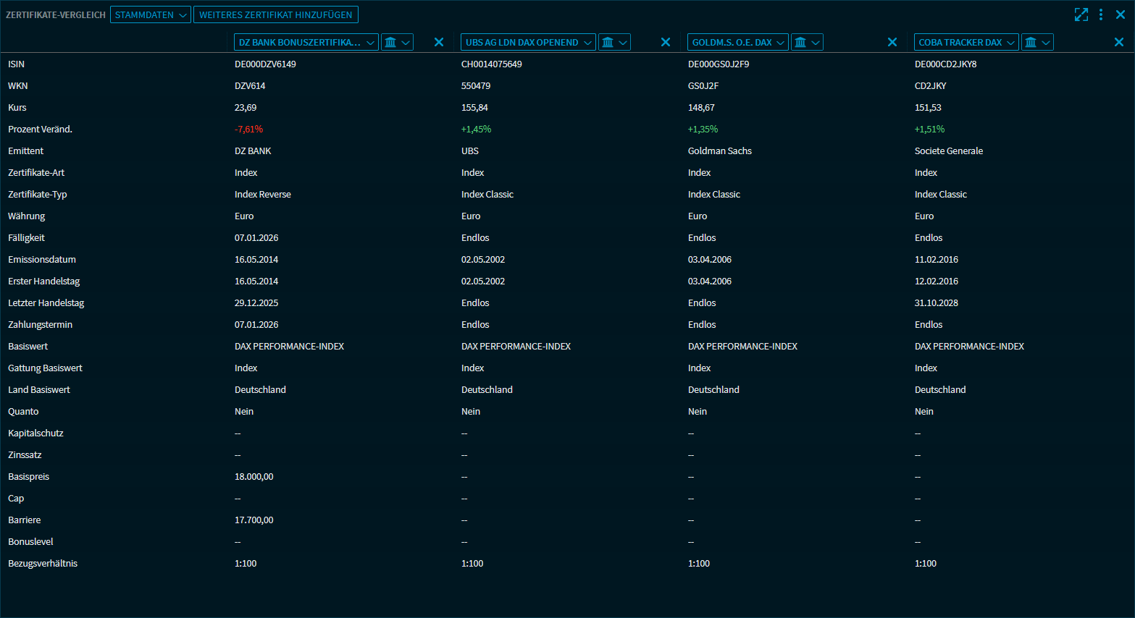Click Weiteres Zertifikat hinzufügen button

(x=275, y=14)
